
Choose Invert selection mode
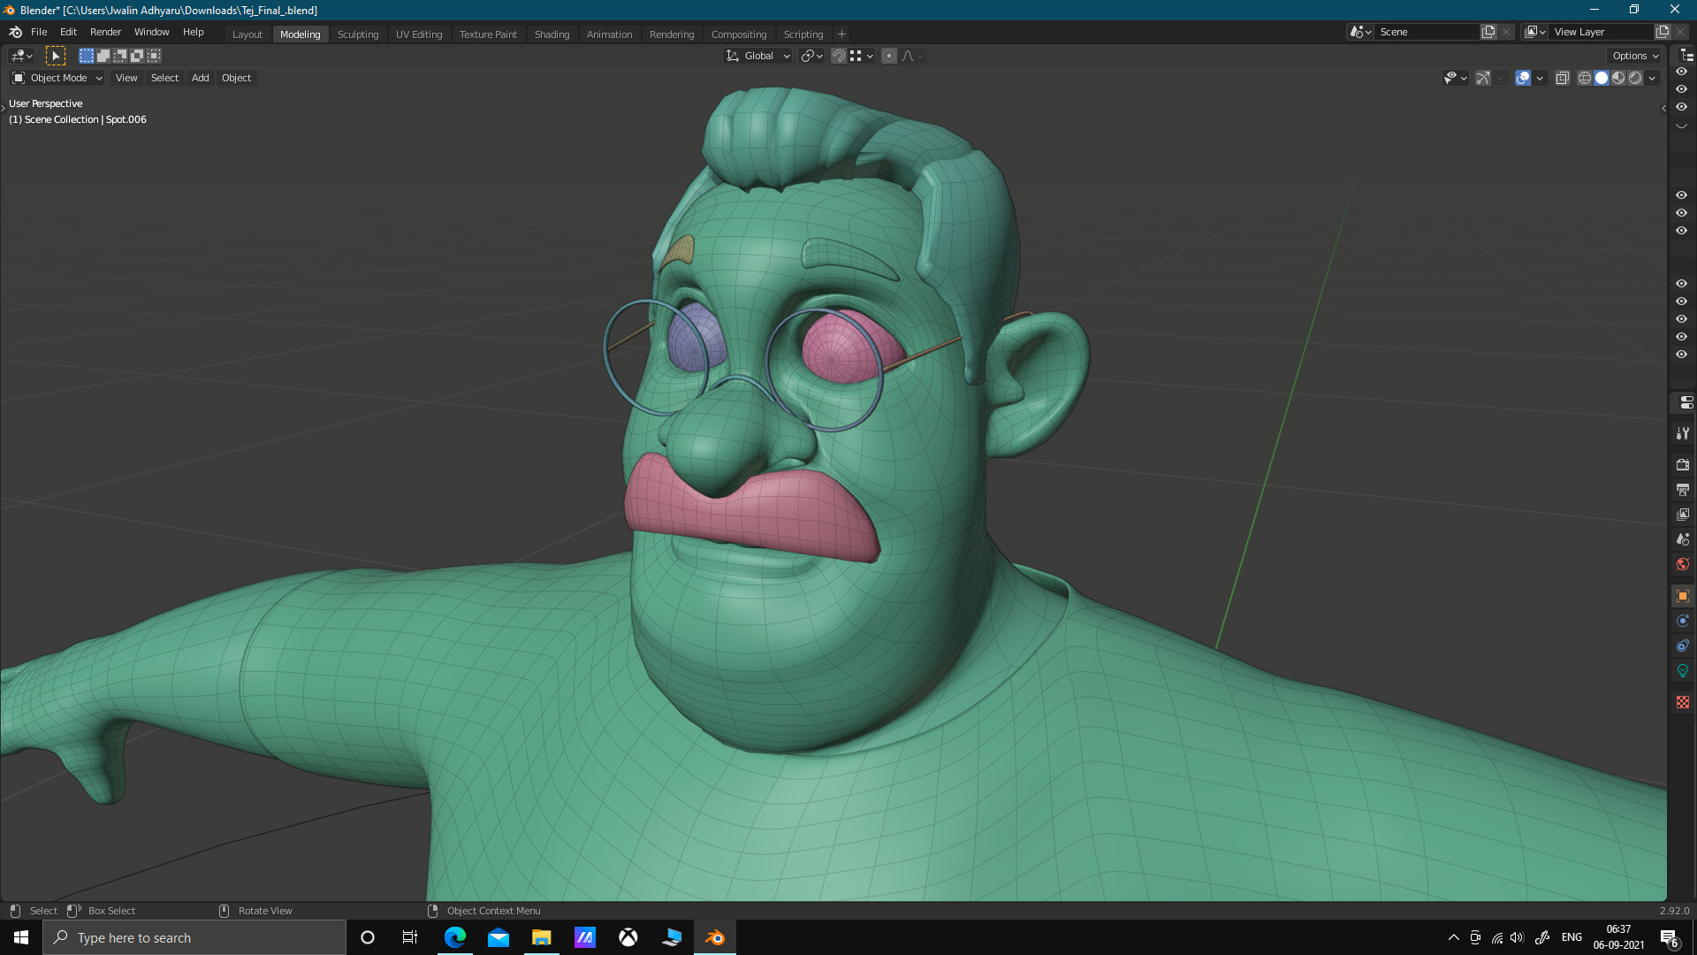coord(137,56)
